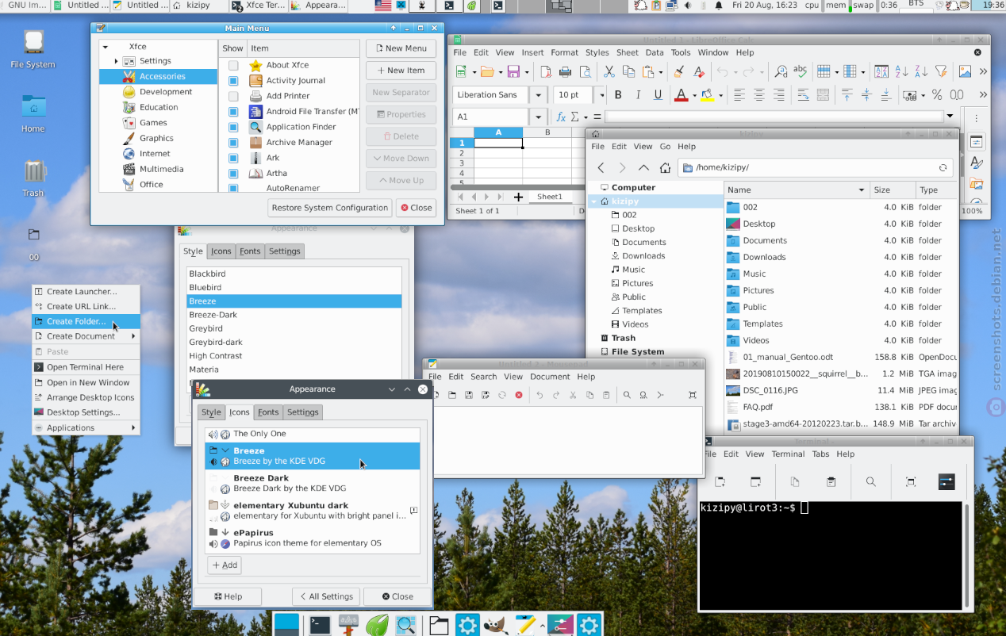The image size is (1006, 636).
Task: Open Mousepad Document menu
Action: pos(550,377)
